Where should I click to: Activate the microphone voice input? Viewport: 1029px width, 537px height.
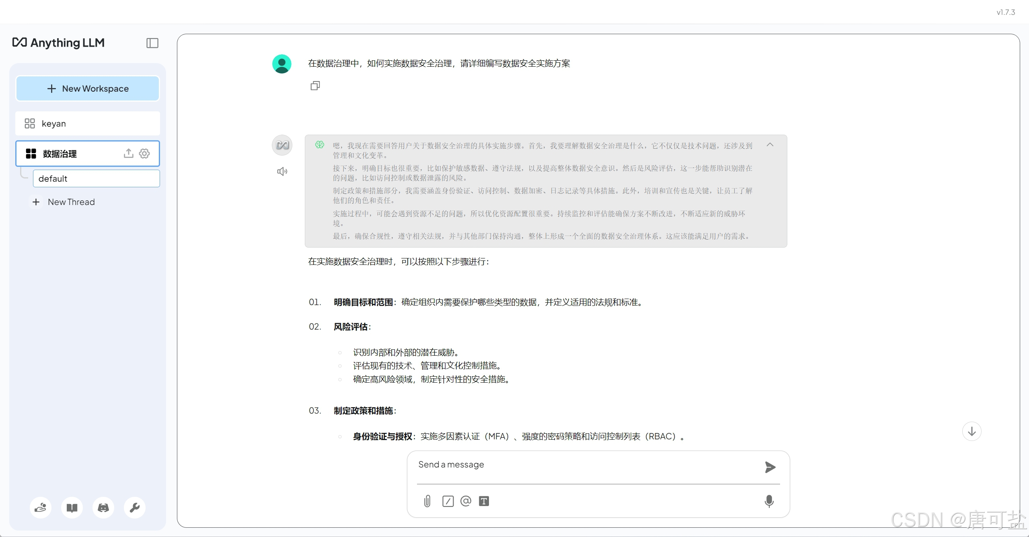pos(769,501)
